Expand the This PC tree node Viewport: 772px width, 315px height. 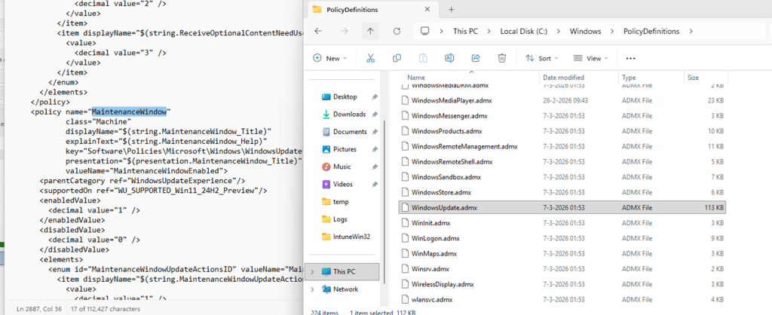tap(311, 271)
